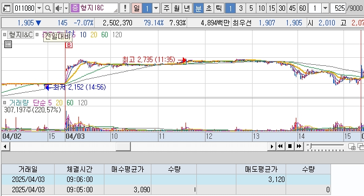Toggle the 형지I&C price series checkbox
This screenshot has height=196, width=364.
click(4, 35)
